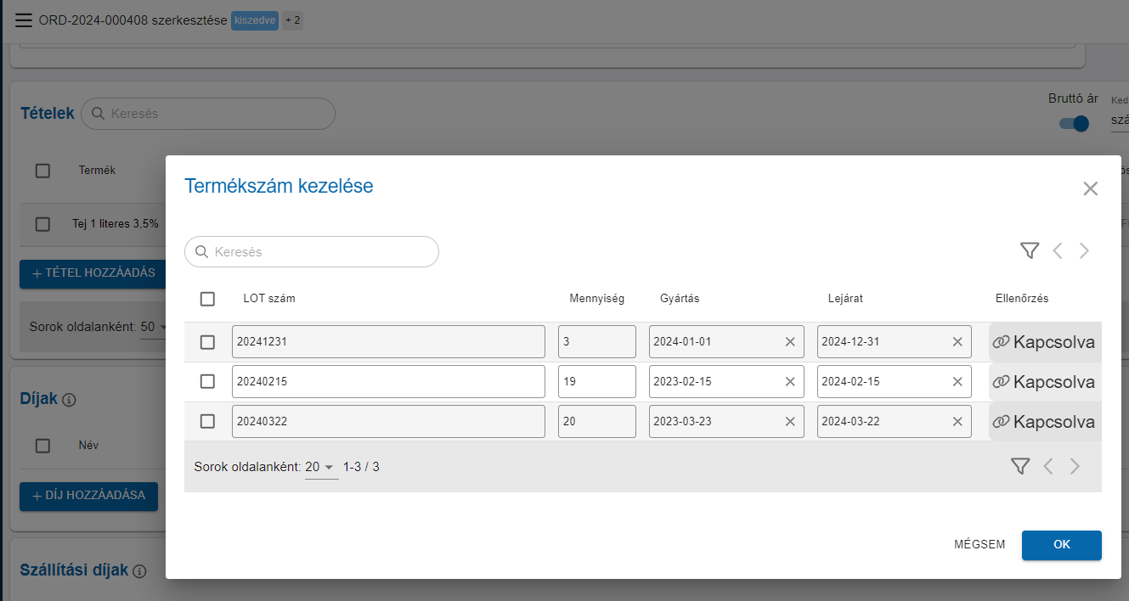Screen dimensions: 1129x601
Task: Open the hamburger navigation menu
Action: [24, 20]
